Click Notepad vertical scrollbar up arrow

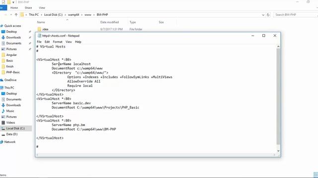pyautogui.click(x=278, y=46)
